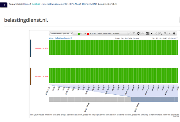
Task: Open Analyse breadcrumb link
Action: [36, 4]
